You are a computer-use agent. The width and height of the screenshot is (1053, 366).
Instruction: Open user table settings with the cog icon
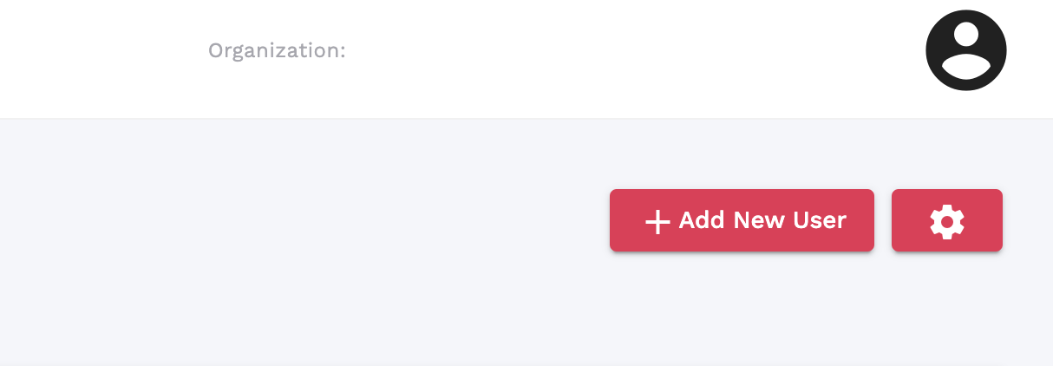947,220
